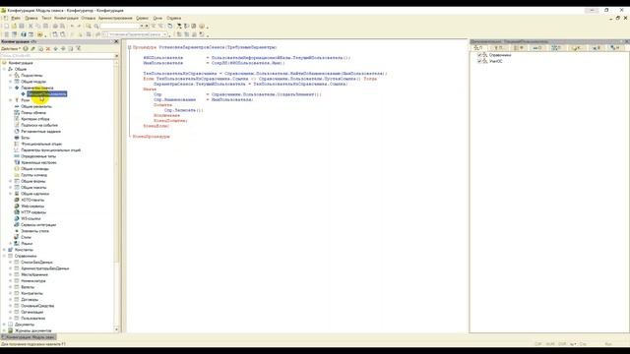This screenshot has width=630, height=354.
Task: Open the Текст menu
Action: click(x=46, y=18)
